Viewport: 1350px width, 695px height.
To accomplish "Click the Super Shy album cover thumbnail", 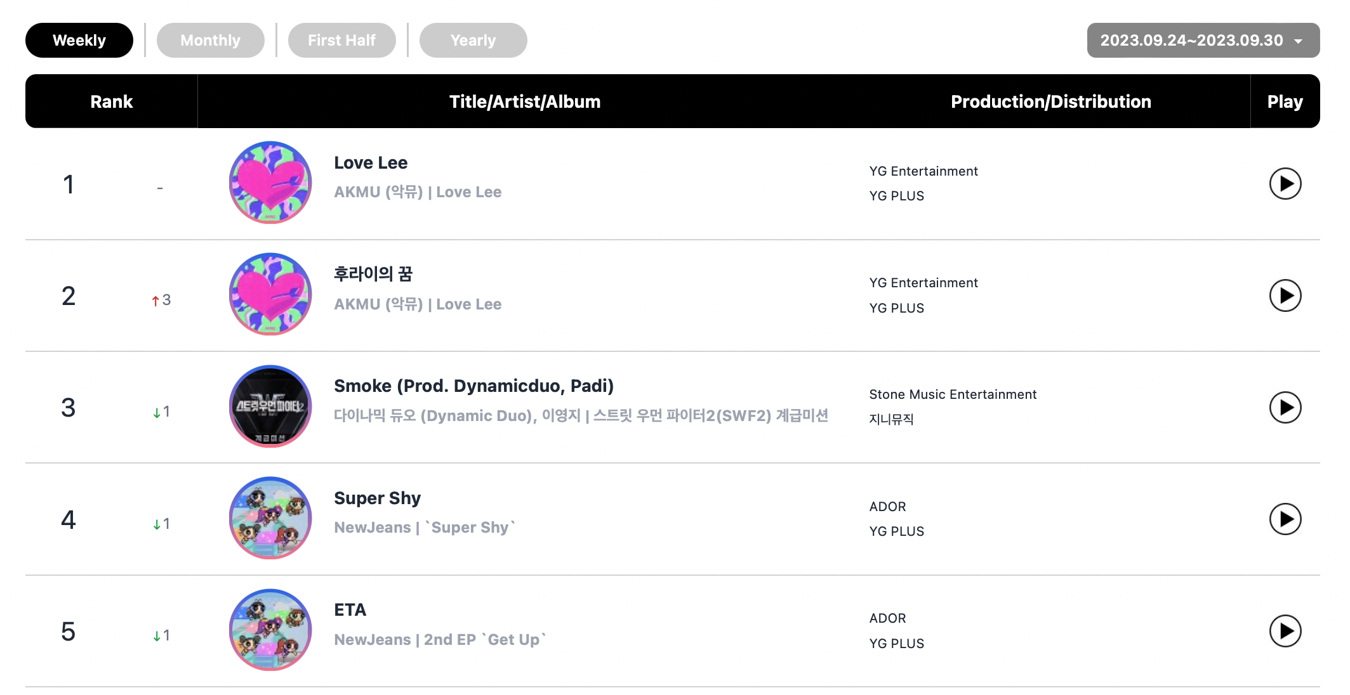I will pyautogui.click(x=270, y=518).
